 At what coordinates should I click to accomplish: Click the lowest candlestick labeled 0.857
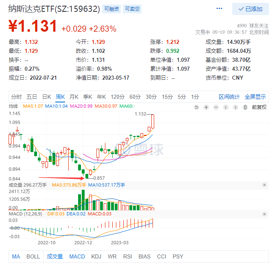[87, 176]
